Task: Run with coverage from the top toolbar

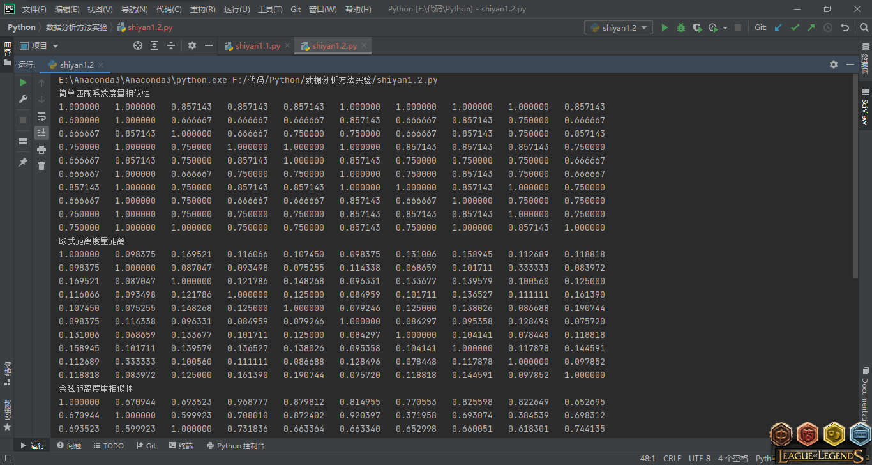Action: 697,27
